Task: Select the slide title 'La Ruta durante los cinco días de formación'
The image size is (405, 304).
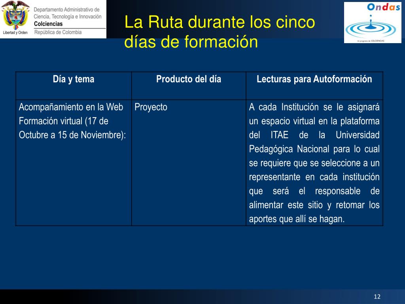Action: 220,32
